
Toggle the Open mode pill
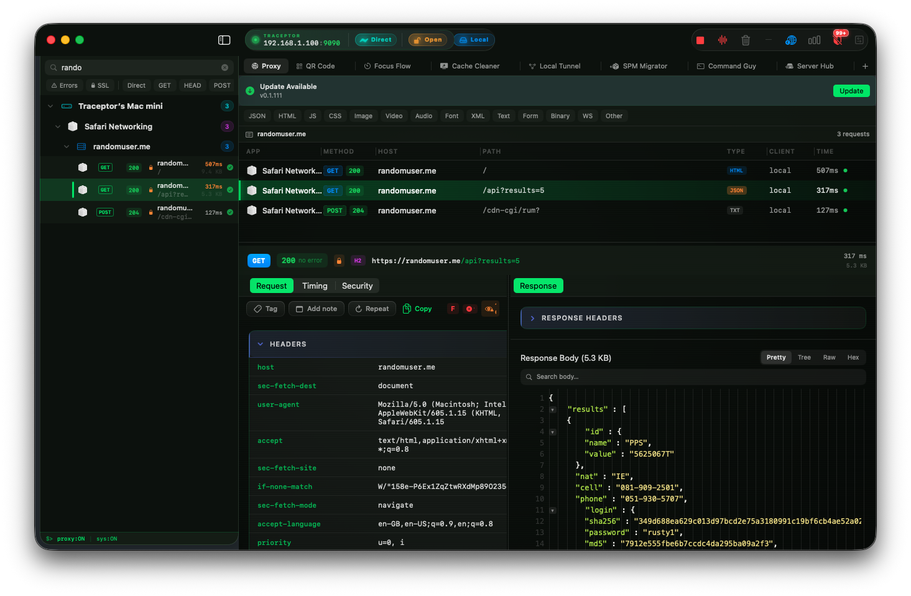tap(427, 40)
